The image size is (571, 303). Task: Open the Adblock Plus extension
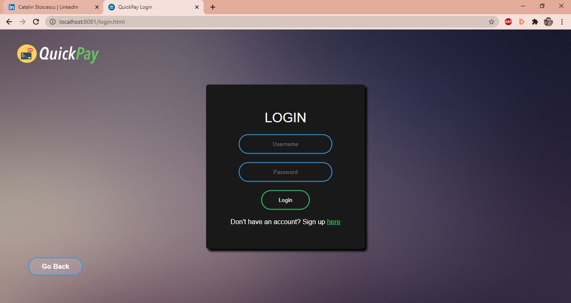tap(508, 22)
